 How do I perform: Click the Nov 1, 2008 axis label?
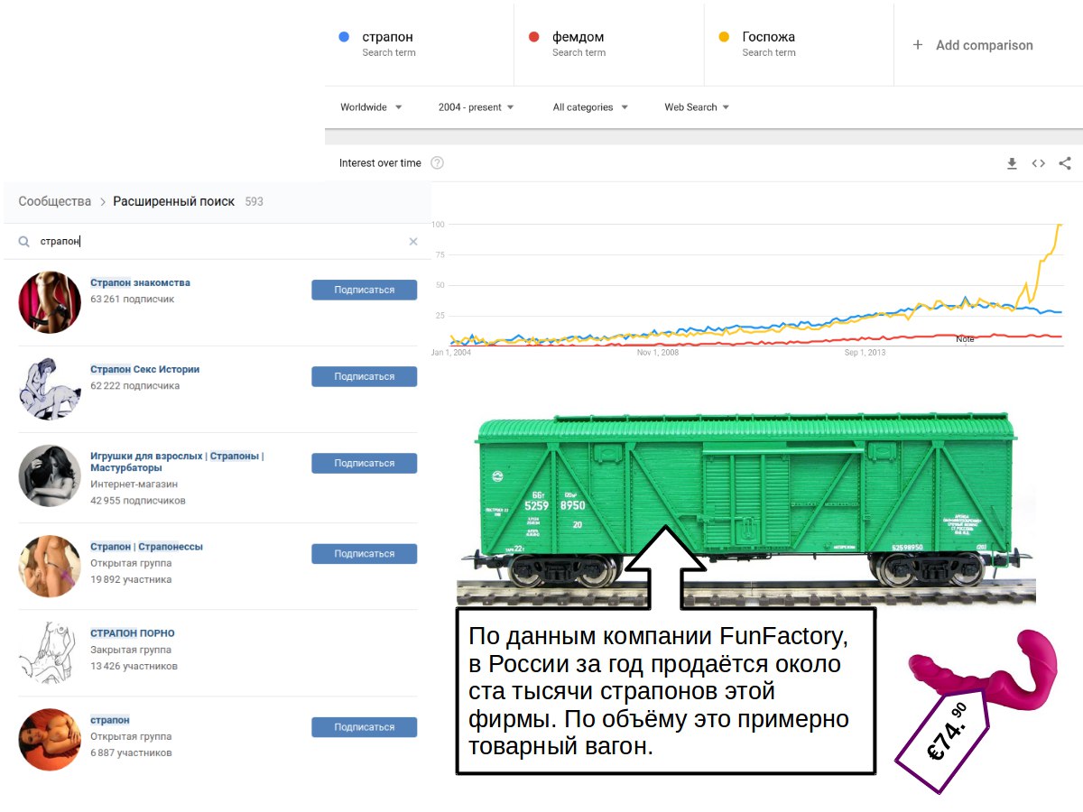click(x=658, y=353)
